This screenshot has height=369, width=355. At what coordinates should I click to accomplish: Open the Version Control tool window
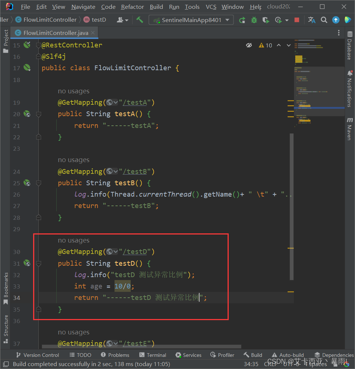(38, 355)
